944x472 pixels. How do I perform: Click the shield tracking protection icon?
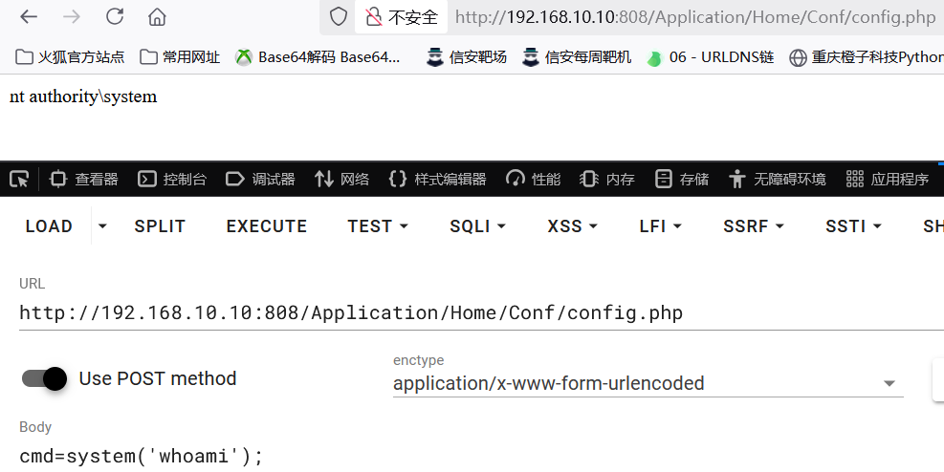338,16
